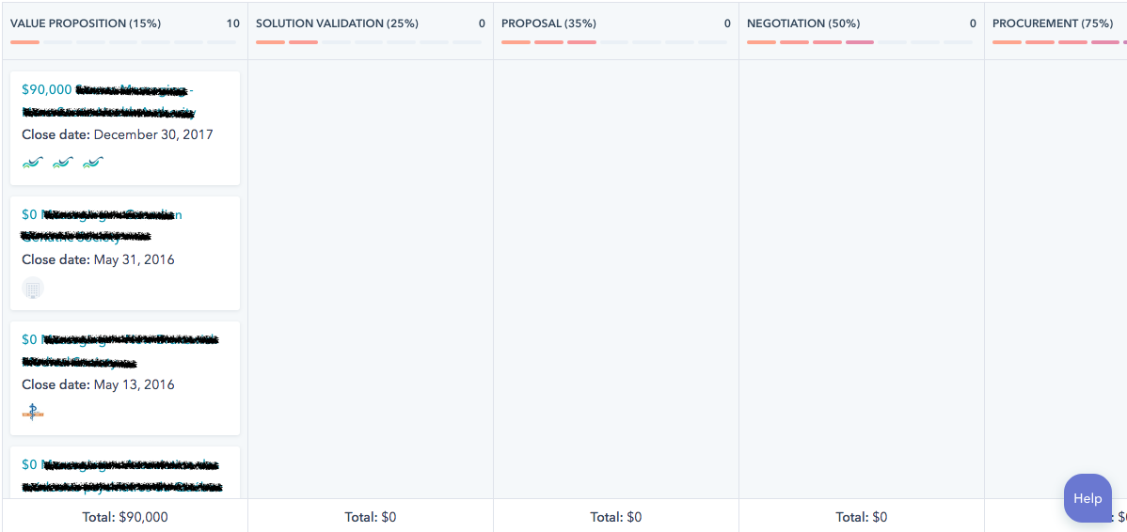Click the Negotiation stage progress bar
Image resolution: width=1127 pixels, height=532 pixels.
pyautogui.click(x=860, y=42)
